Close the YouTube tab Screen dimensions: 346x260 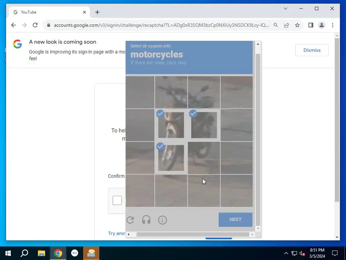point(84,12)
